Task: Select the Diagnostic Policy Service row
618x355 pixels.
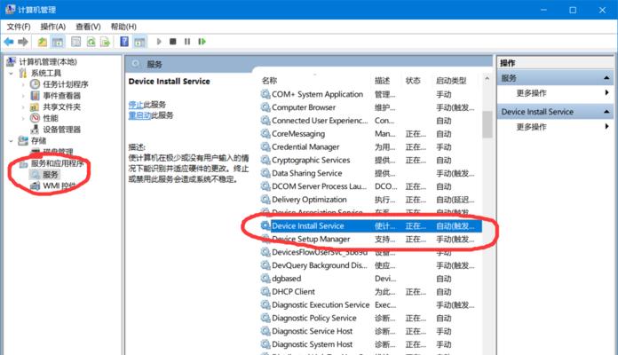Action: click(x=370, y=318)
